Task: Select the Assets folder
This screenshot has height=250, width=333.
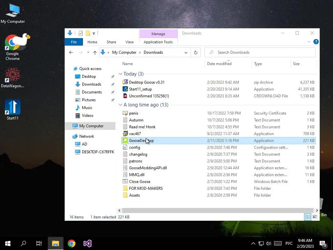Action: [134, 195]
